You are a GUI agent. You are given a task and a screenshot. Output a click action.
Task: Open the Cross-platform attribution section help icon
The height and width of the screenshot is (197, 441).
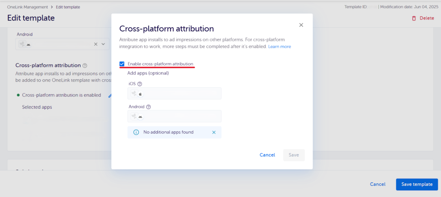click(85, 65)
